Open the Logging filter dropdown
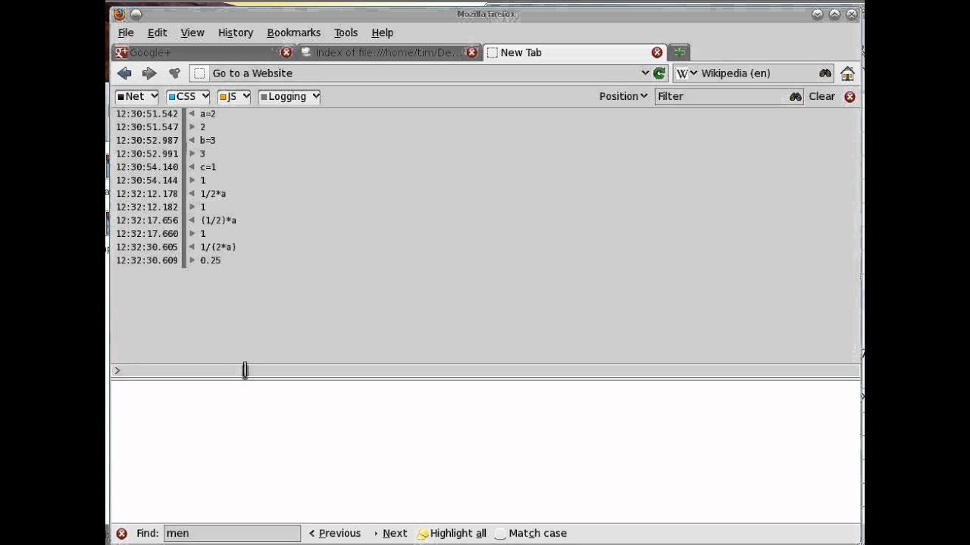 click(289, 96)
